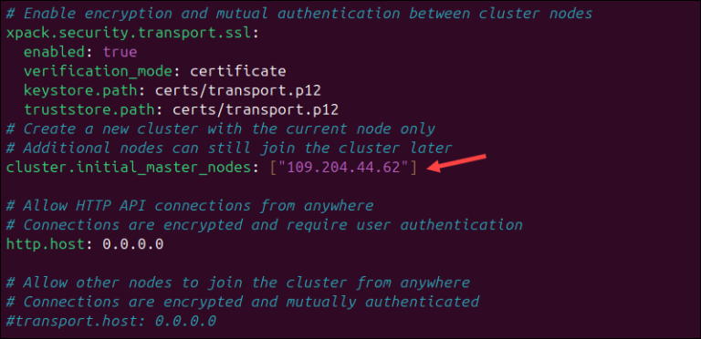The height and width of the screenshot is (339, 701).
Task: Click the opening bracket before the IP address
Action: (274, 168)
